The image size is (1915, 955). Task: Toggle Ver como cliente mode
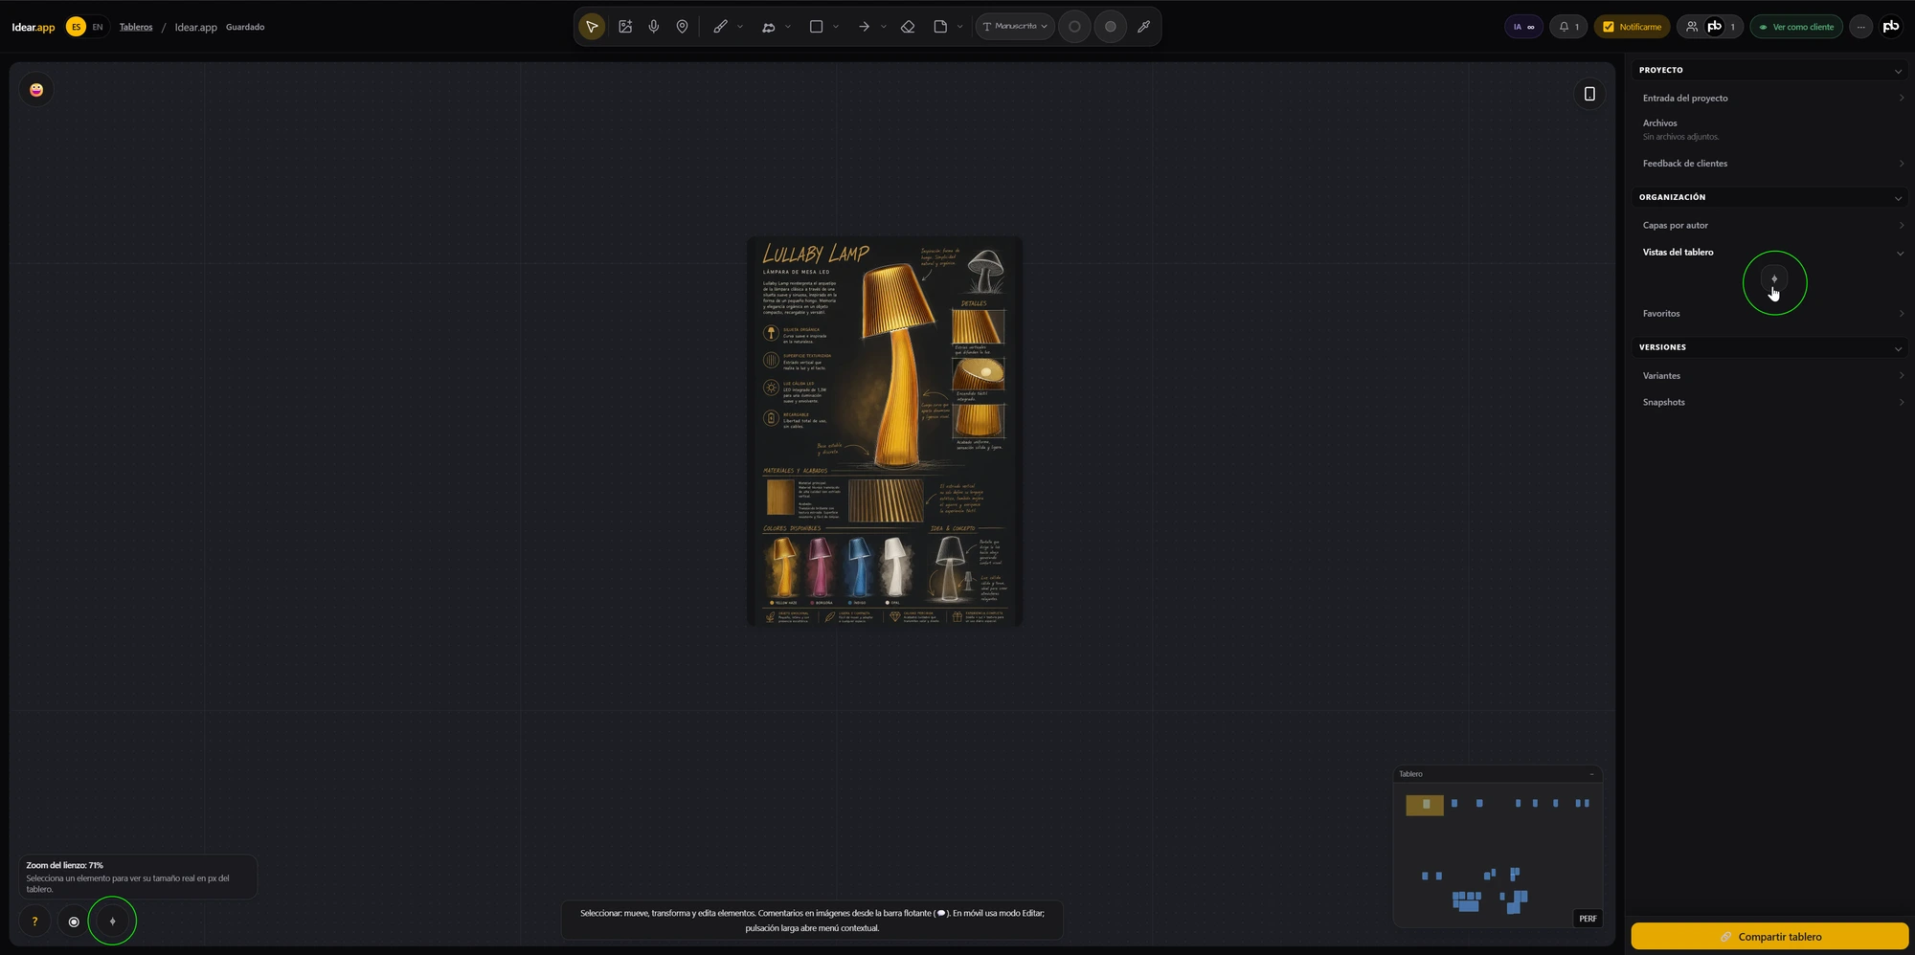[1796, 27]
